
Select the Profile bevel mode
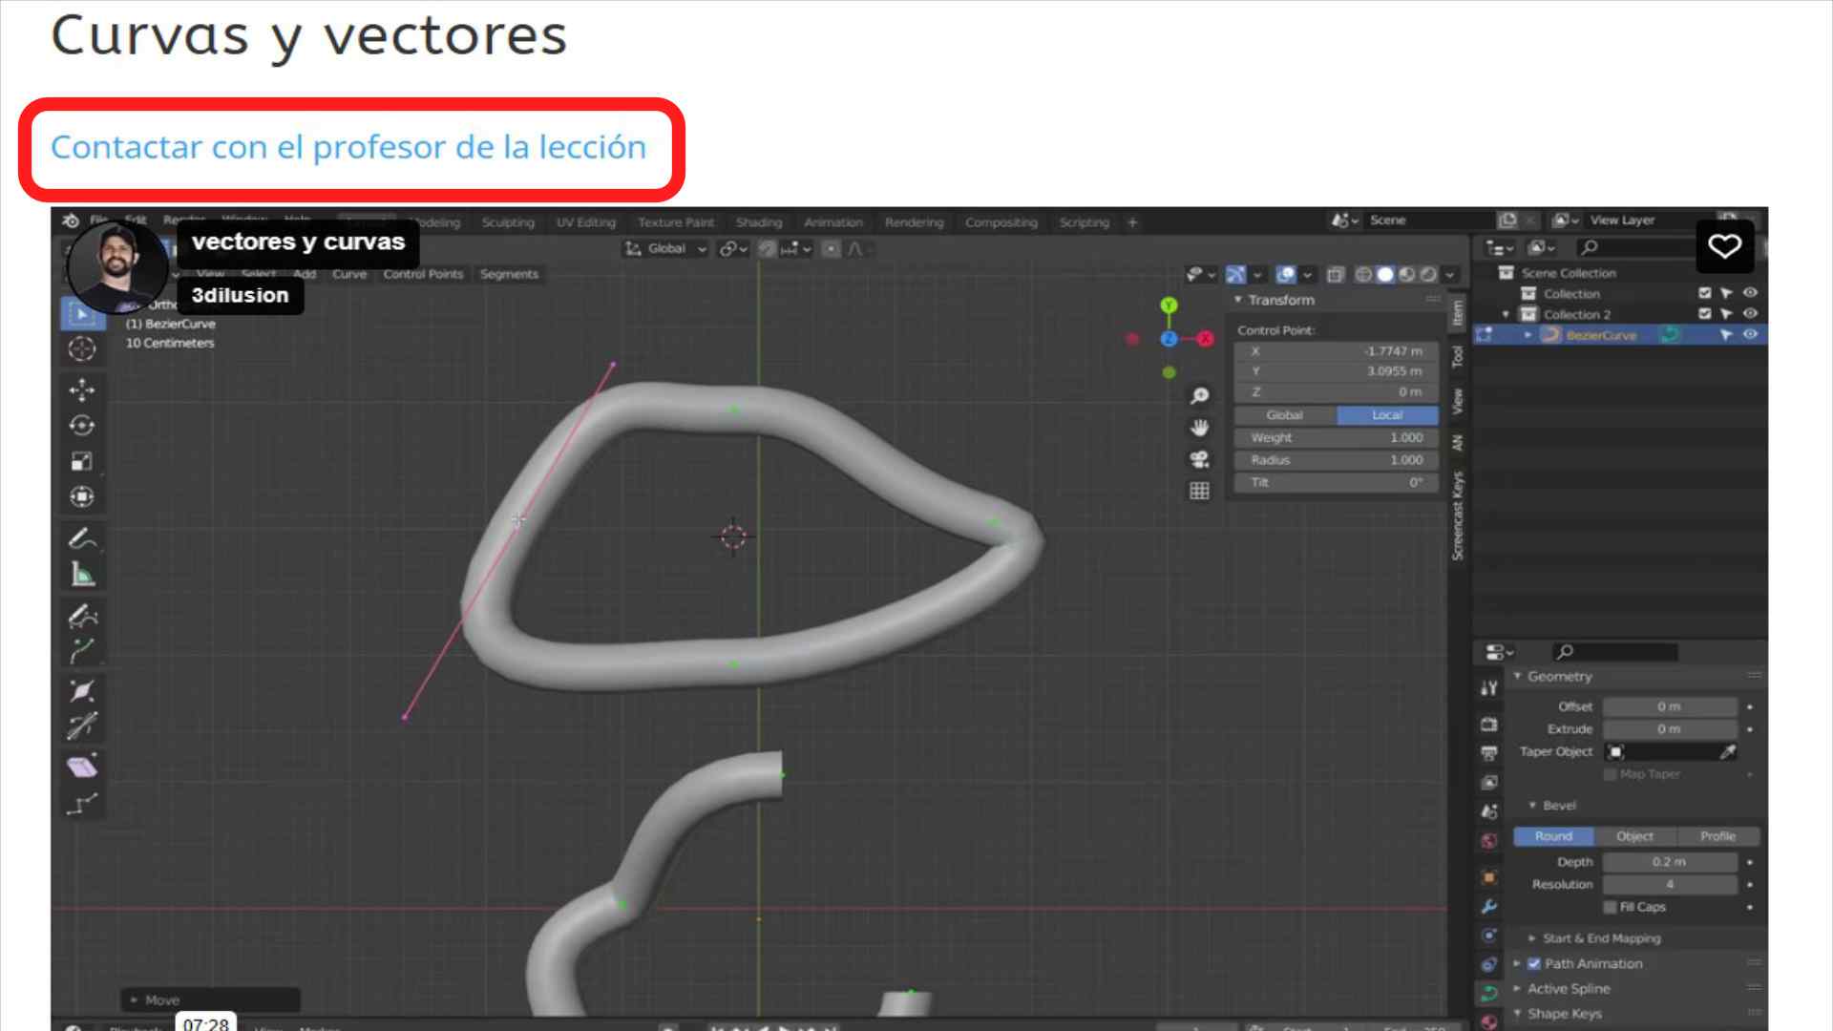point(1717,836)
